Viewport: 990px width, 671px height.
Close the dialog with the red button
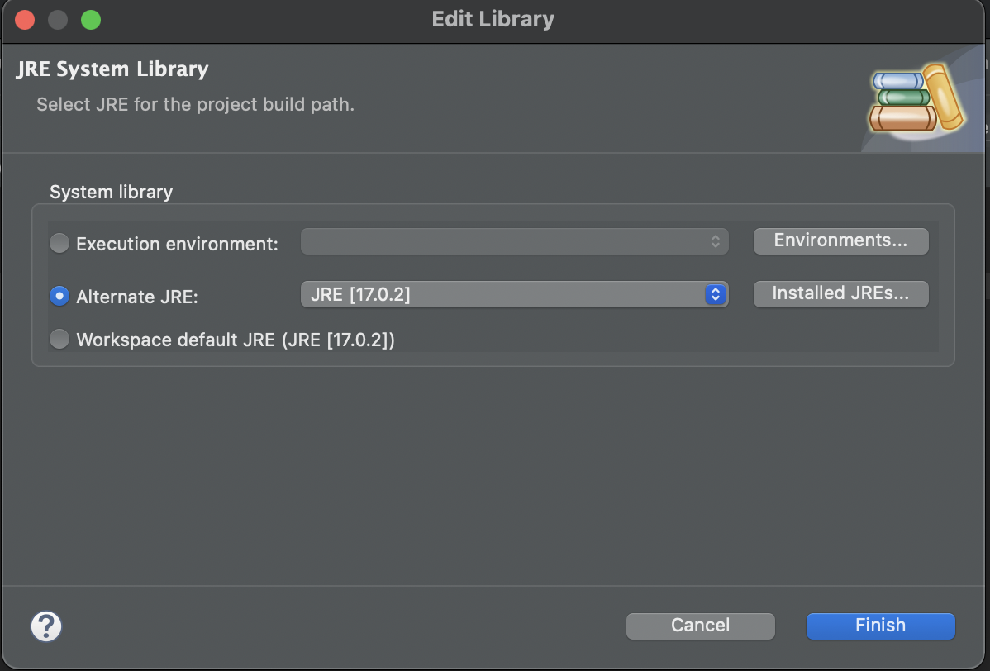pos(25,20)
